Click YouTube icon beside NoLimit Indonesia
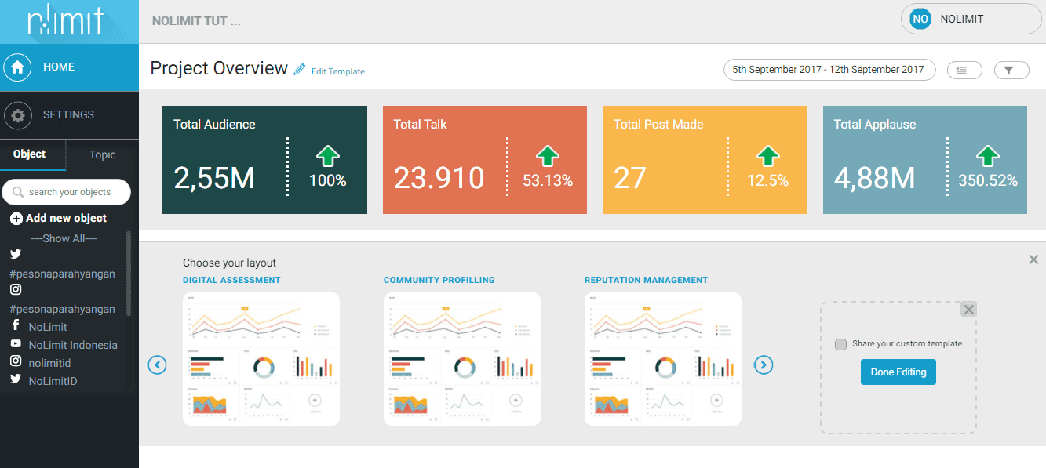 [x=16, y=344]
